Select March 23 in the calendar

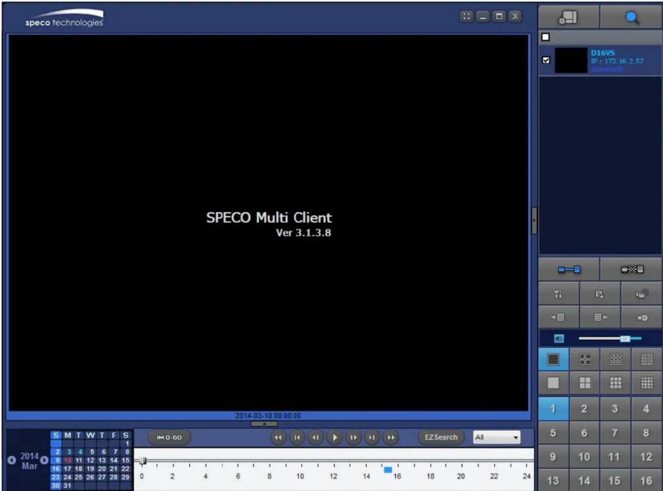(x=55, y=477)
